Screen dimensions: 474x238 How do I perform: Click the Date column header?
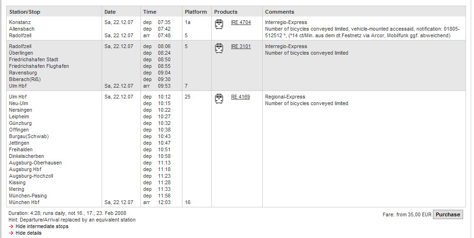click(x=110, y=12)
